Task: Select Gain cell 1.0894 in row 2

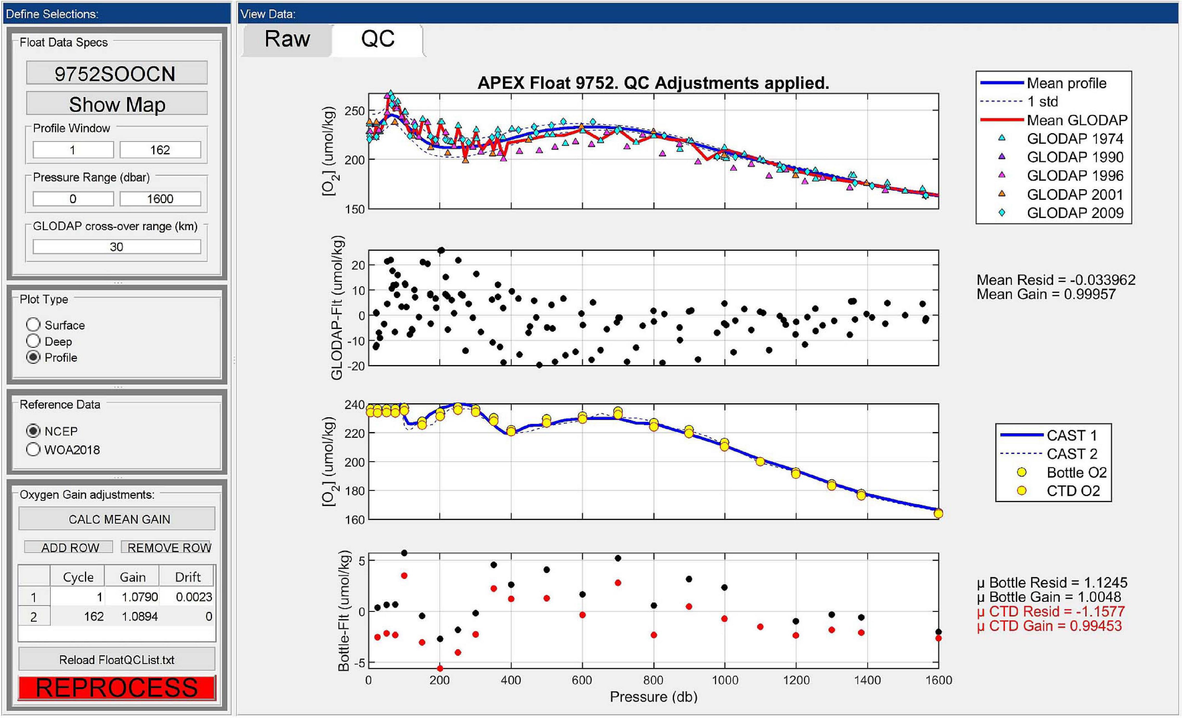Action: tap(132, 616)
